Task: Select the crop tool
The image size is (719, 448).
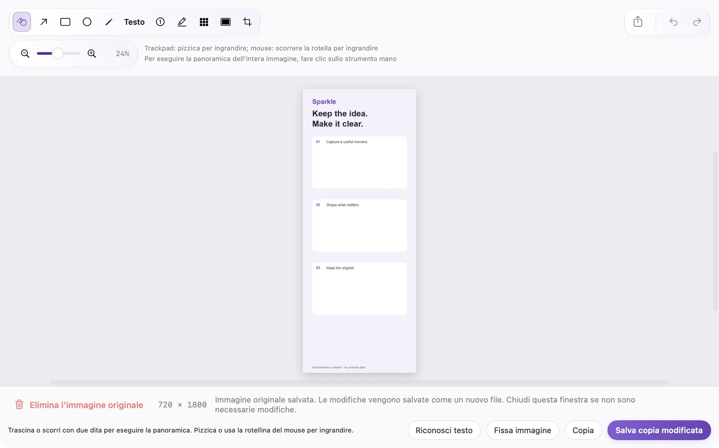Action: (247, 22)
